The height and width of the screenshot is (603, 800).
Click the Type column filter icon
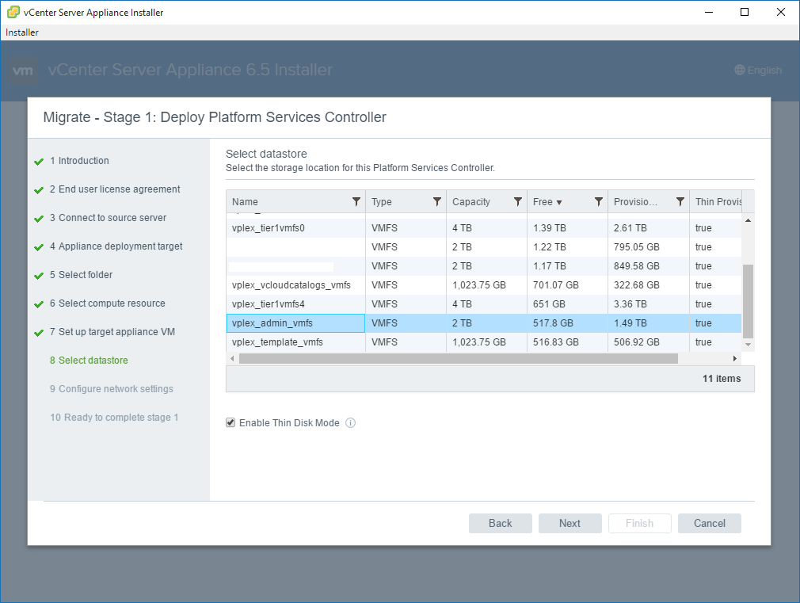437,202
